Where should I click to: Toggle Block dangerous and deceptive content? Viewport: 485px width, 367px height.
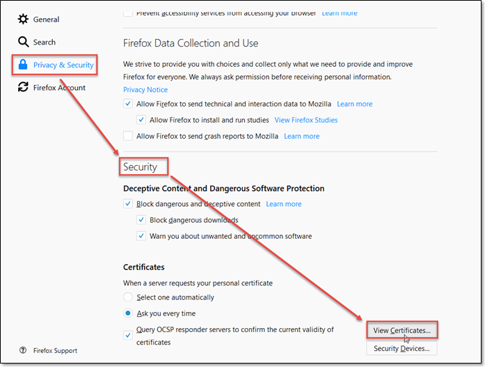pyautogui.click(x=128, y=203)
